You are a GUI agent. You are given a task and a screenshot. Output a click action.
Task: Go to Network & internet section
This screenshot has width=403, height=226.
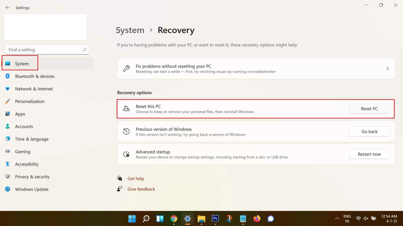(x=34, y=89)
